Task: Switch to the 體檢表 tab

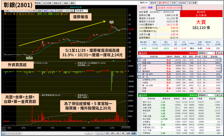Action: [153, 3]
